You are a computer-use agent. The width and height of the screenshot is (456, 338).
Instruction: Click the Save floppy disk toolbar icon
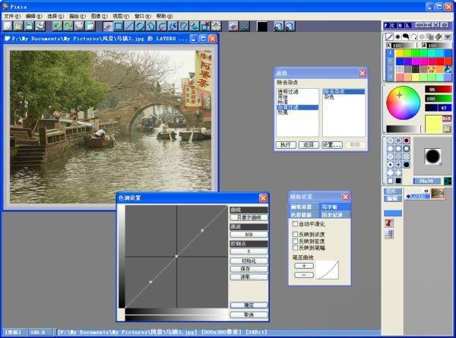(x=29, y=27)
